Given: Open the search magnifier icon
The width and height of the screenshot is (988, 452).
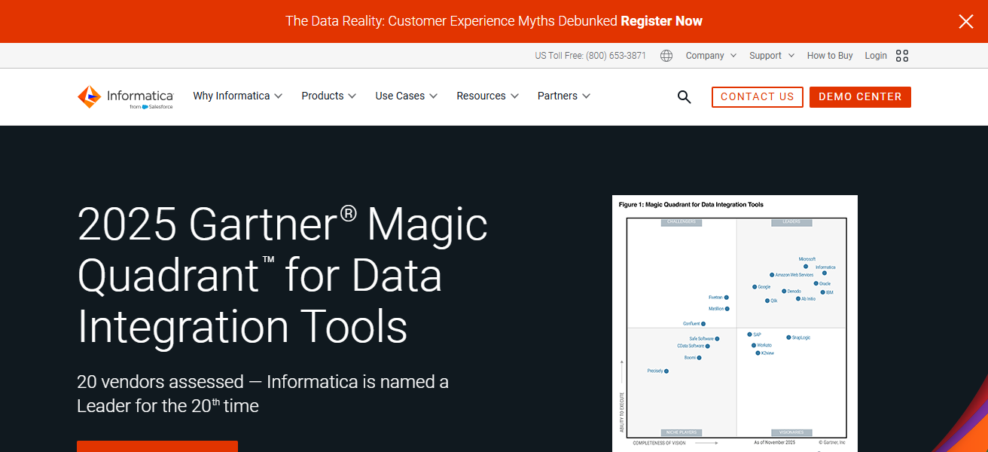Looking at the screenshot, I should (684, 96).
